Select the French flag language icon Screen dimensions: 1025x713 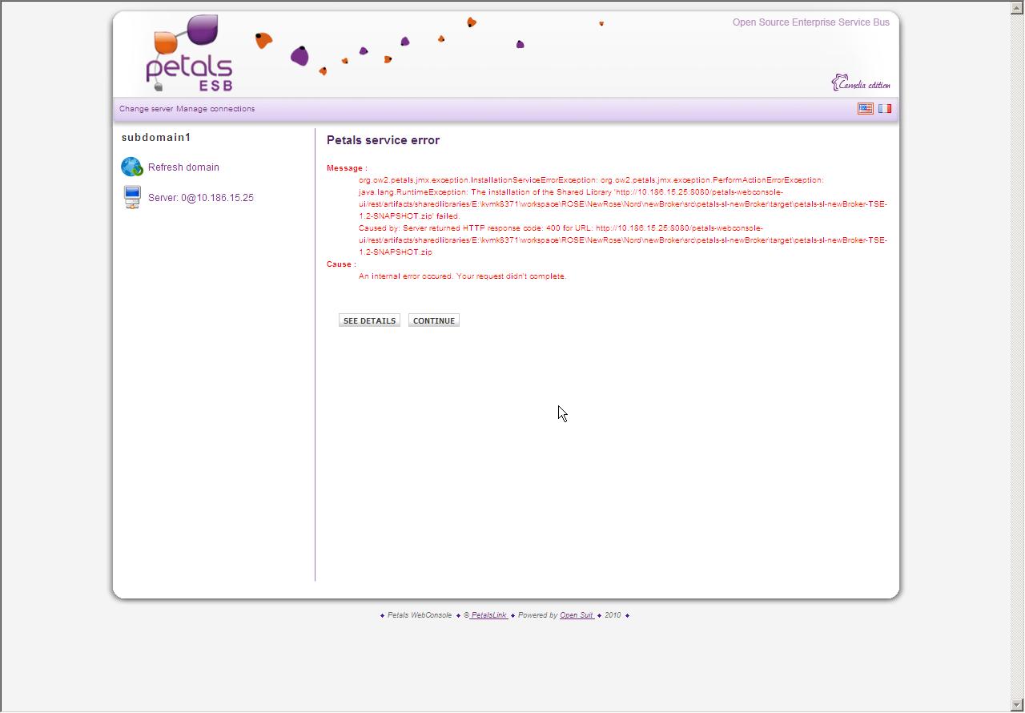tap(884, 109)
